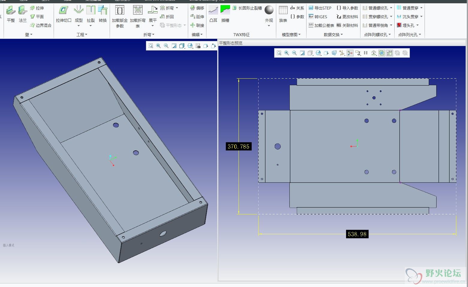
Task: Click 更改材料 (change material)
Action: coord(347,17)
